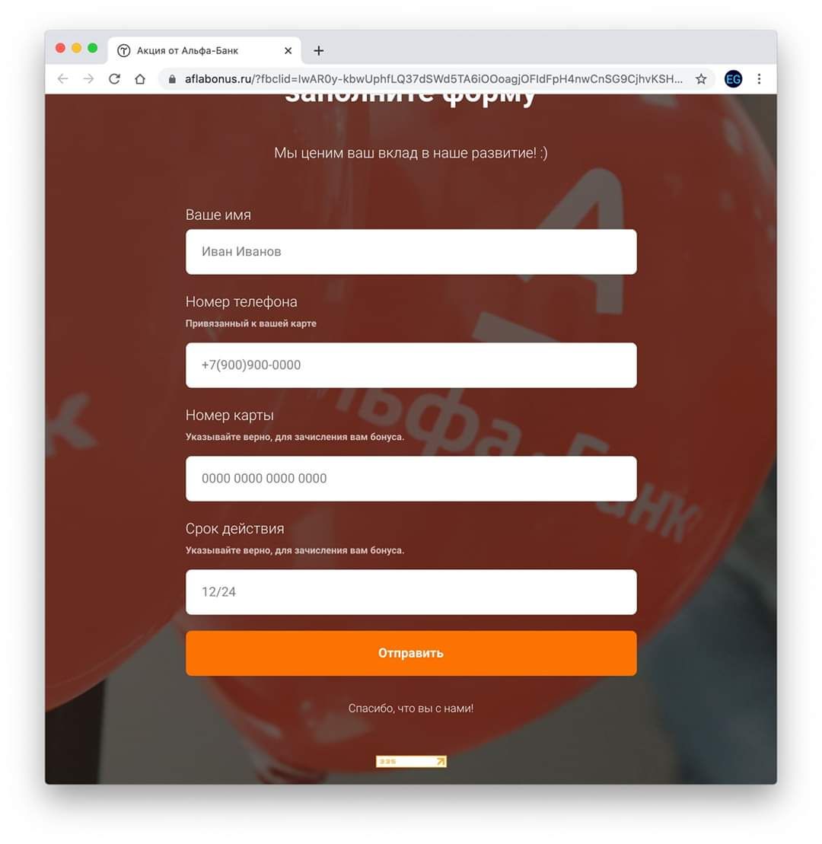The height and width of the screenshot is (844, 822).
Task: Close the Акция от Альфа-Банк tab
Action: 288,50
